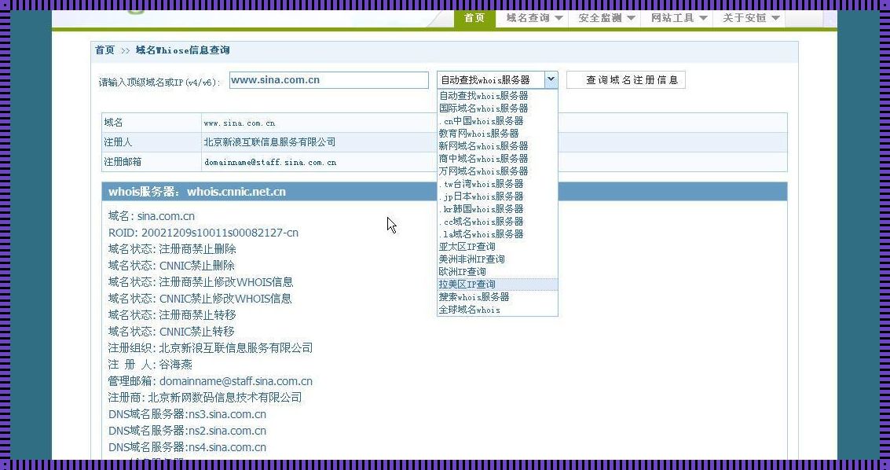Select 全球域名whois option

(497, 310)
